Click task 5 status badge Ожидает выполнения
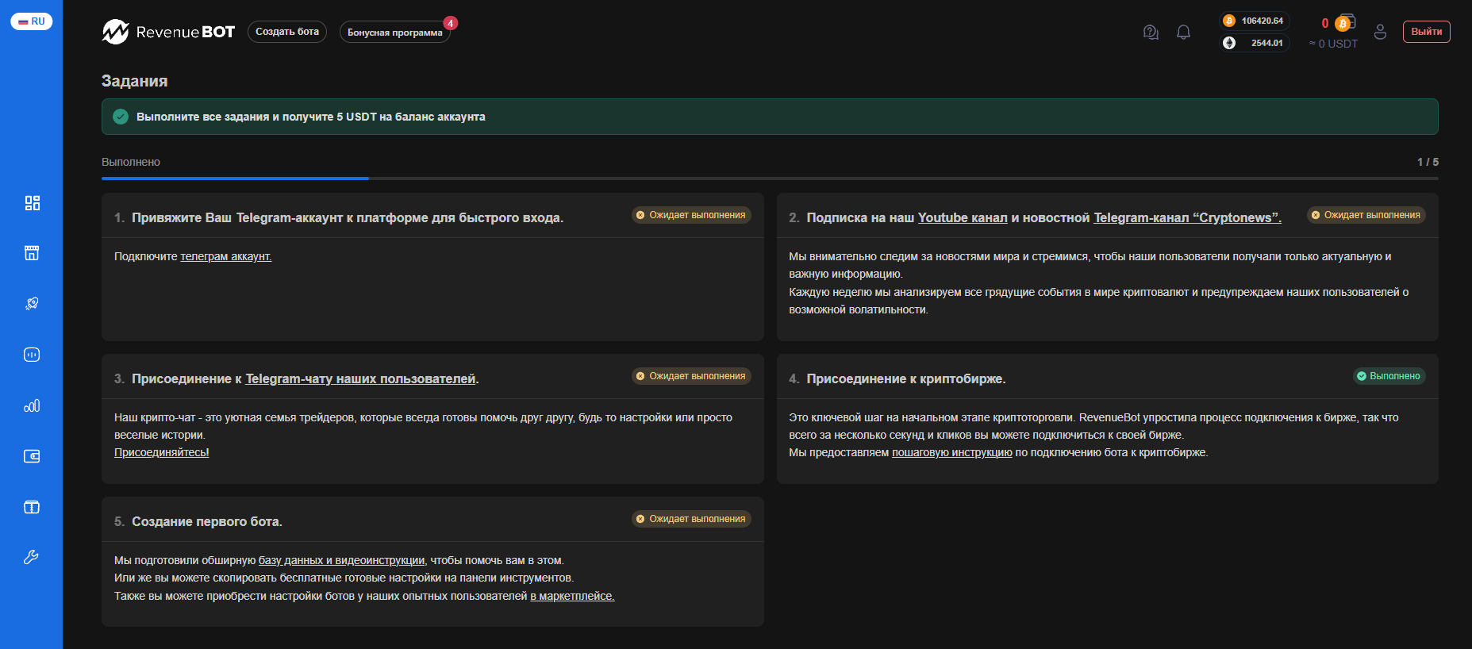 691,519
